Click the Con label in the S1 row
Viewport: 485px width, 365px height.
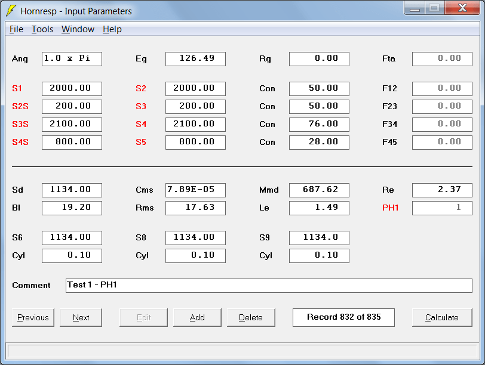267,89
